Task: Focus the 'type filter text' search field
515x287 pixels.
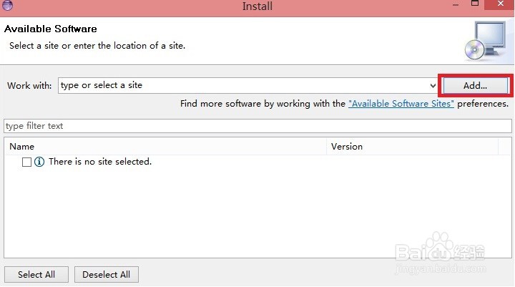Action: (x=257, y=126)
